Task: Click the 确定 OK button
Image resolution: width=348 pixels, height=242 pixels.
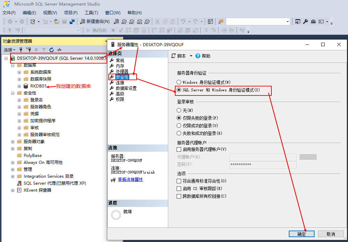Action: point(301,234)
